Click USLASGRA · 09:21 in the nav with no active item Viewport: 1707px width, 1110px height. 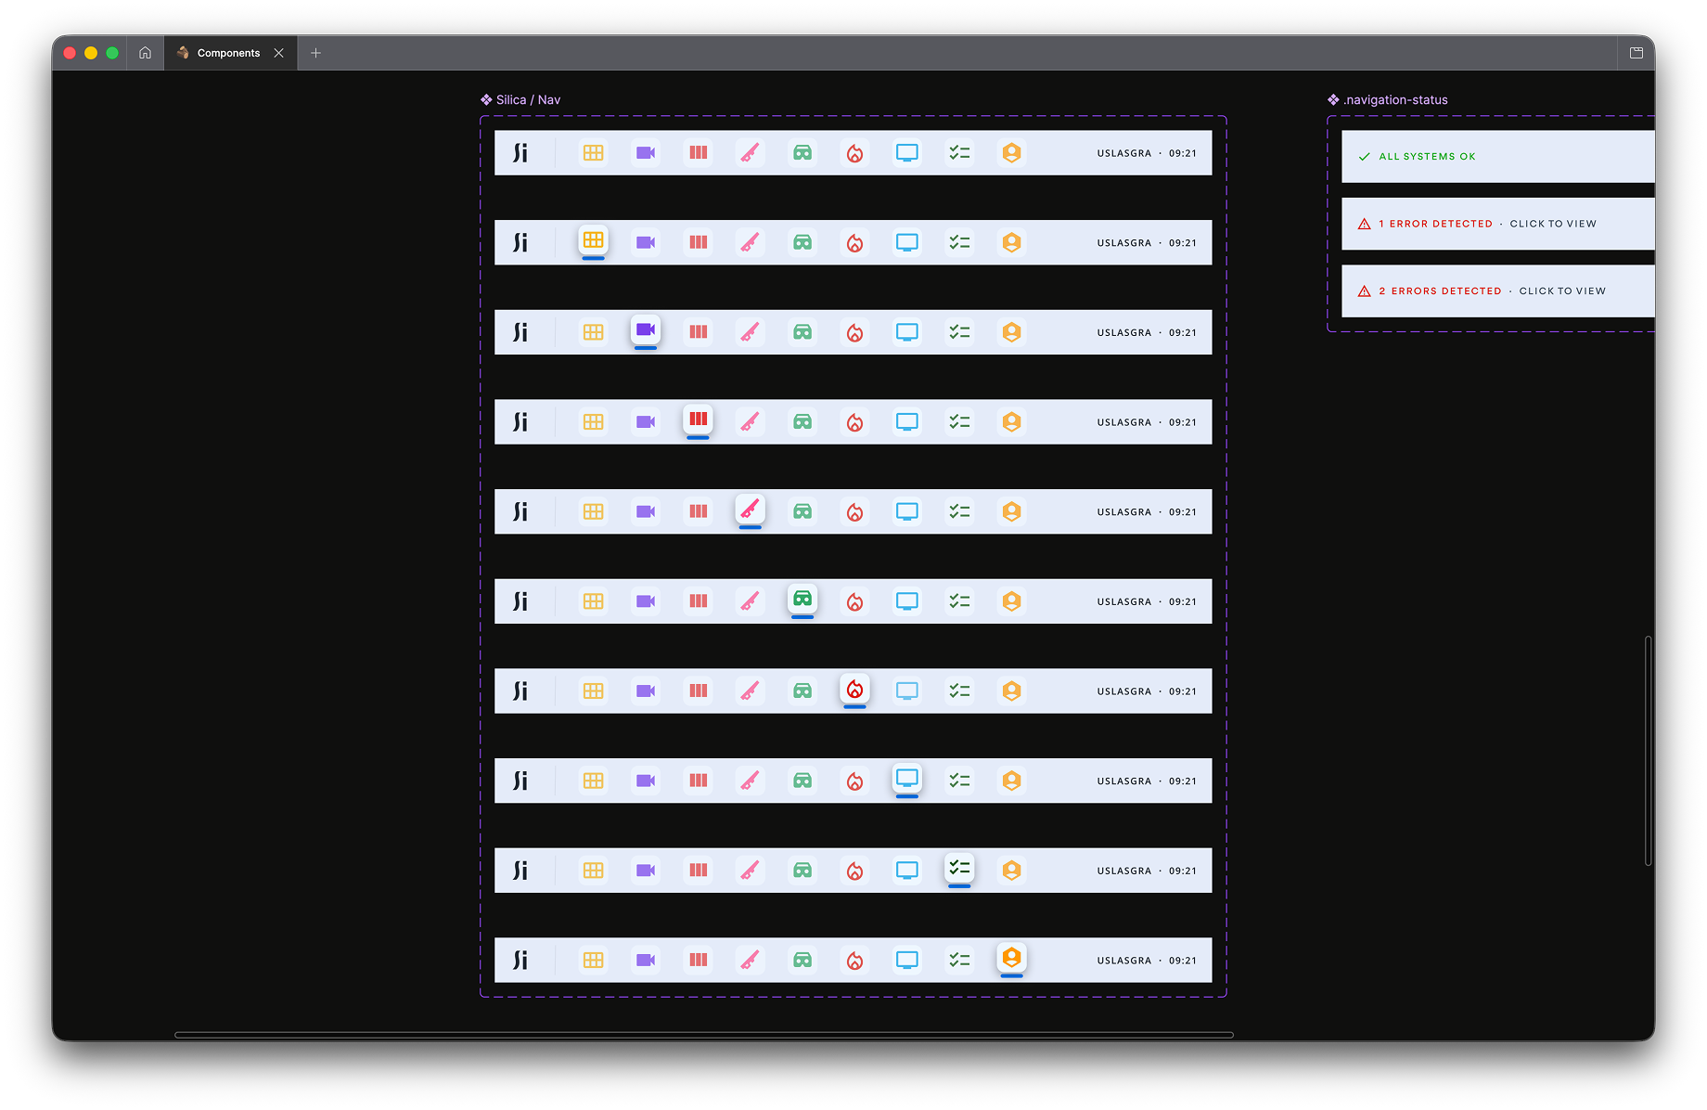click(1147, 153)
